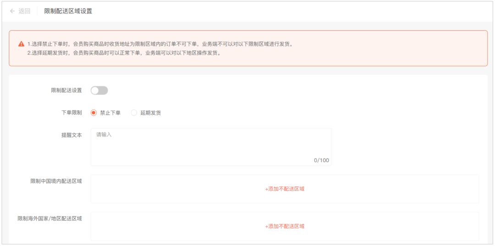Click the 返回 link text
495x246 pixels.
tap(24, 11)
